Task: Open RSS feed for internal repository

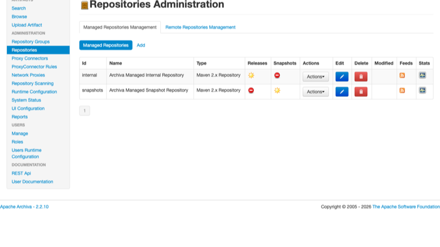Action: 402,75
